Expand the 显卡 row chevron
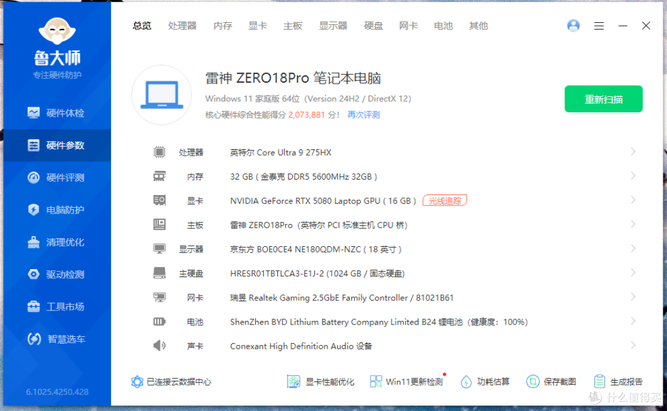 point(633,200)
